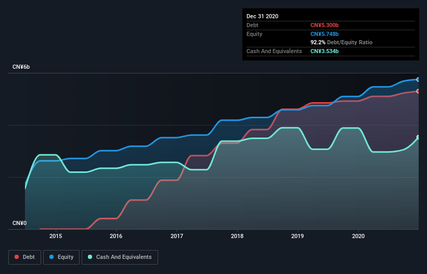The image size is (427, 274).
Task: Click the CN¥3.534b cash value
Action: pos(325,51)
